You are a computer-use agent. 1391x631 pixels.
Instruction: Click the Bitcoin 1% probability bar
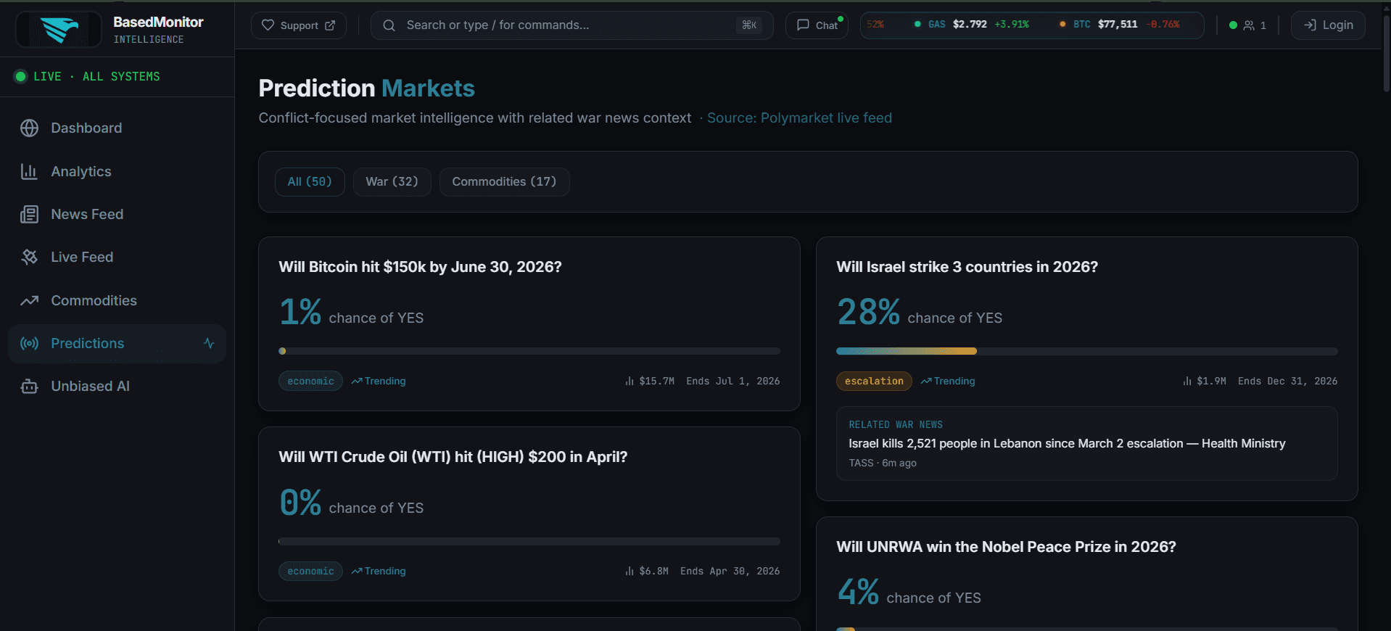[x=529, y=351]
